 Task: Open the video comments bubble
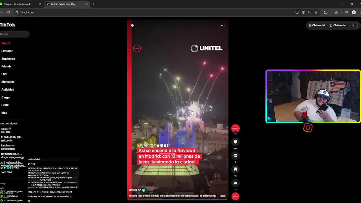pyautogui.click(x=235, y=156)
